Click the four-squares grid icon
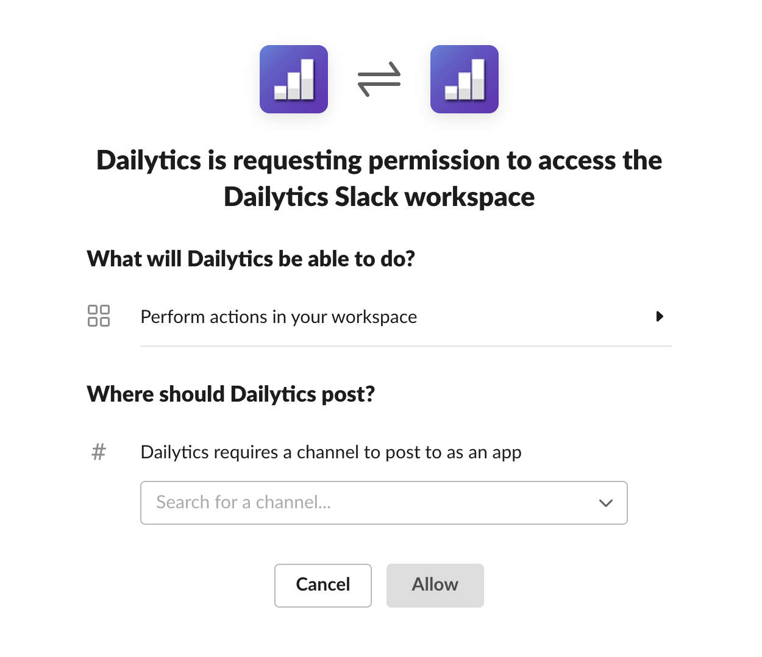Screen dimensions: 762x657 99,316
